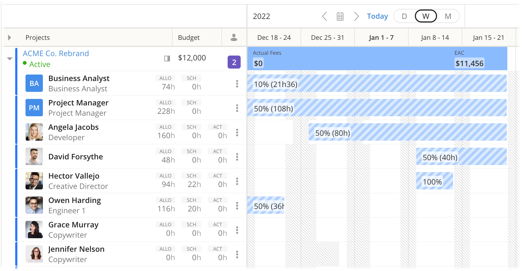Collapse the ACME Co. Rebrand project row
Screen dimensions: 522x271
10,59
